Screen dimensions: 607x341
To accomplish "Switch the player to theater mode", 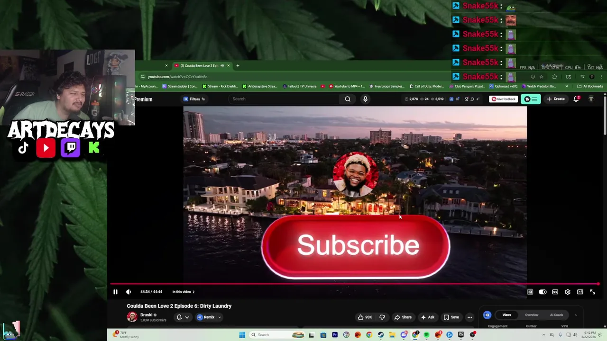I will tap(580, 292).
